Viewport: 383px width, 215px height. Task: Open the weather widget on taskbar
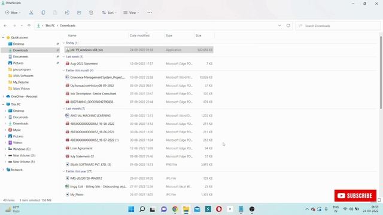coord(12,209)
